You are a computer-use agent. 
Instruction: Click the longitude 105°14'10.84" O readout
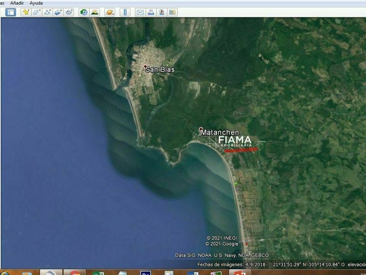pos(327,265)
